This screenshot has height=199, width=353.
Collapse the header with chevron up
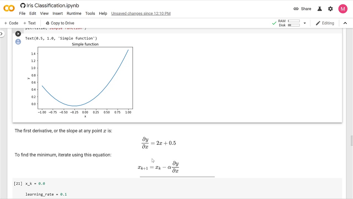(x=345, y=23)
